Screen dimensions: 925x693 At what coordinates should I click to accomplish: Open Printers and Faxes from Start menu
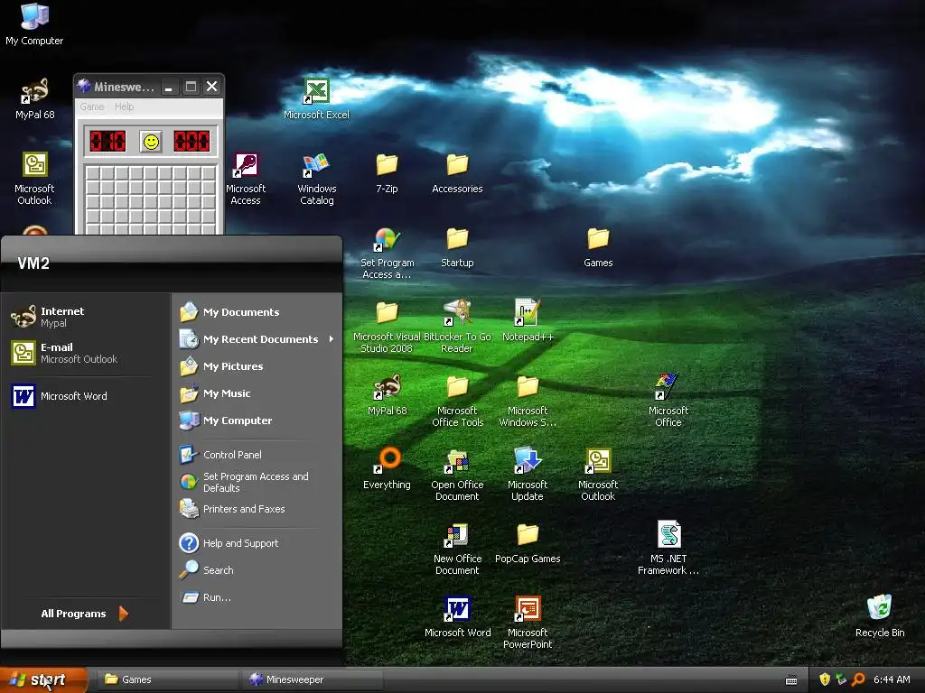click(257, 509)
